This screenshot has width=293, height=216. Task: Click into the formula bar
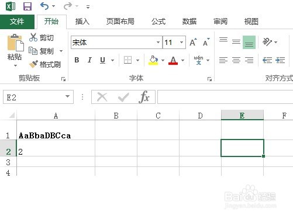[x=225, y=97]
